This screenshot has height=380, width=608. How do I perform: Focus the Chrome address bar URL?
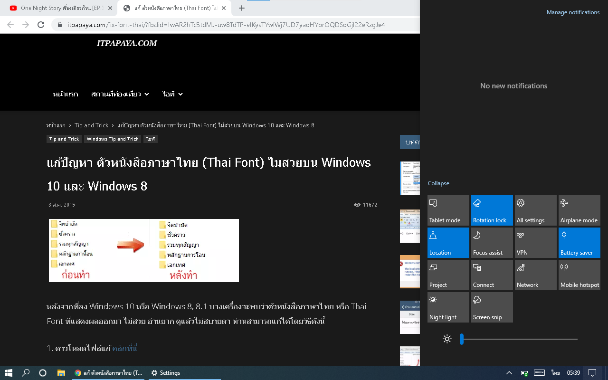(226, 25)
